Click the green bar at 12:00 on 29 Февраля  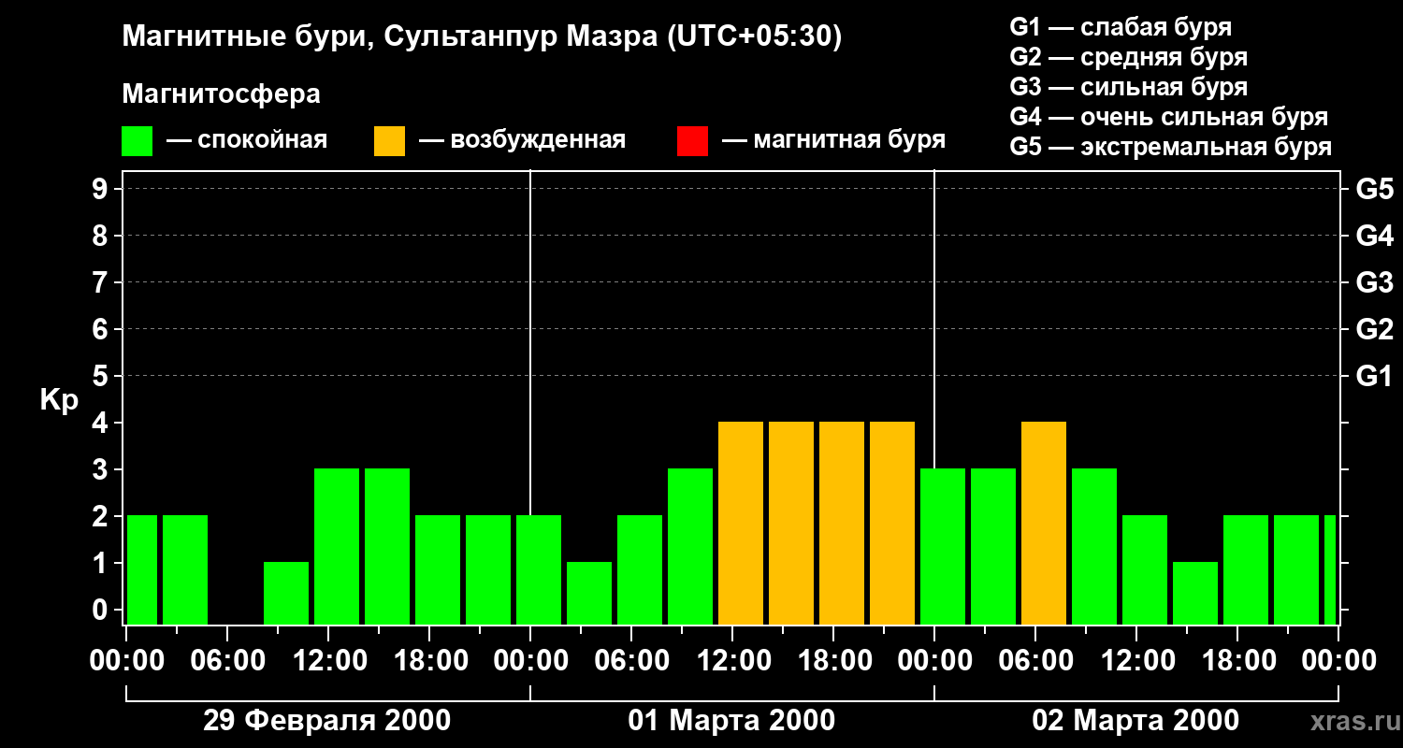click(x=337, y=547)
